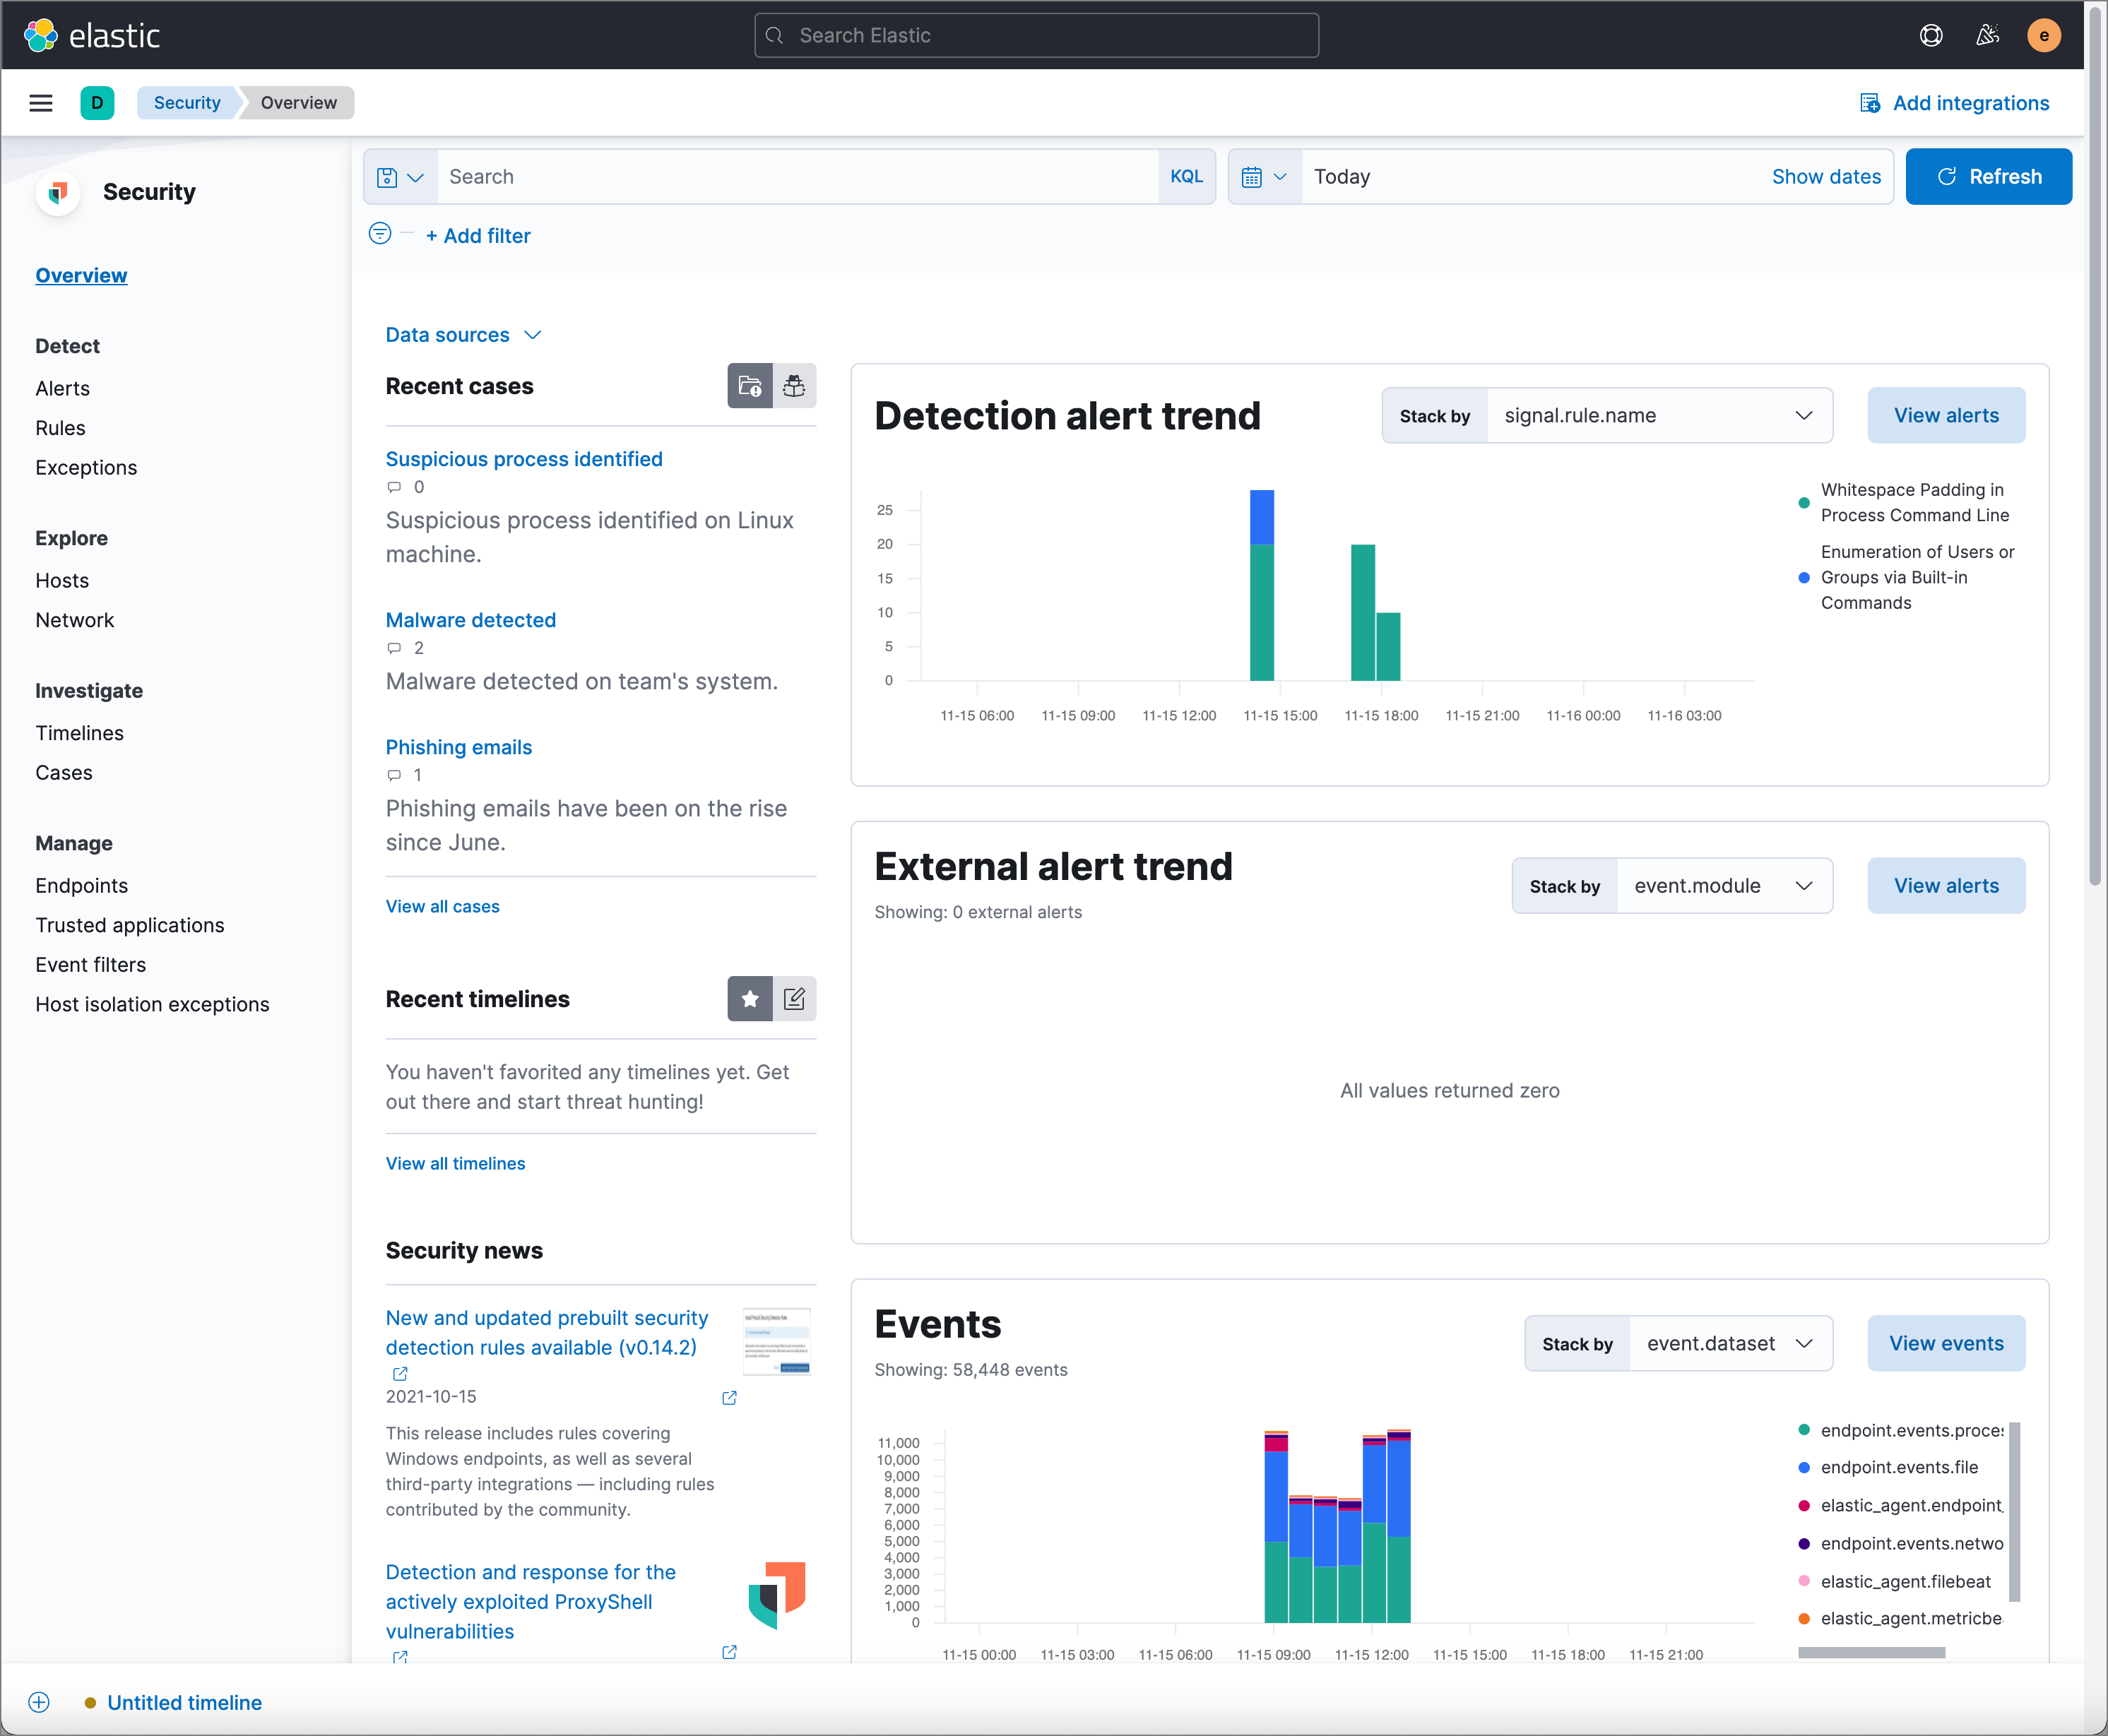Click the filter options icon below the search bar
Screen dimensions: 2108x1736
(x=380, y=233)
